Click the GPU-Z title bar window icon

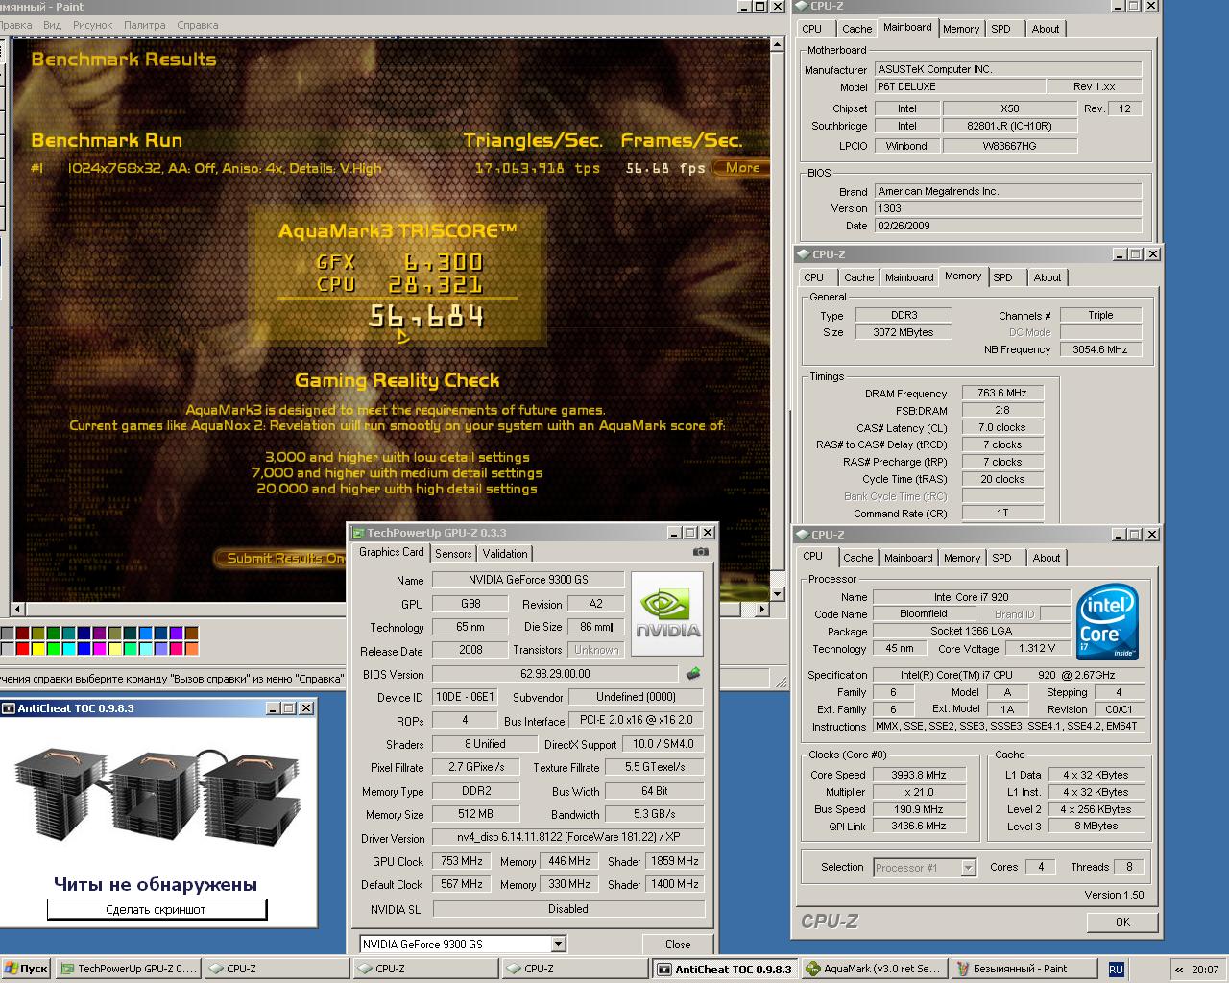(x=358, y=533)
